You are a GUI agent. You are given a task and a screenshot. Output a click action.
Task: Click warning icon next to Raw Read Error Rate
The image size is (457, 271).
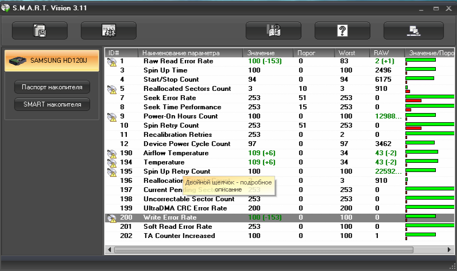112,62
